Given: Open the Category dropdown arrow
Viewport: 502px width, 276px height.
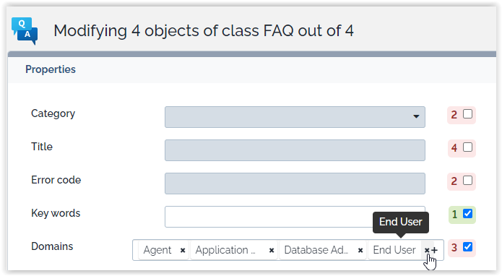Looking at the screenshot, I should pos(416,116).
